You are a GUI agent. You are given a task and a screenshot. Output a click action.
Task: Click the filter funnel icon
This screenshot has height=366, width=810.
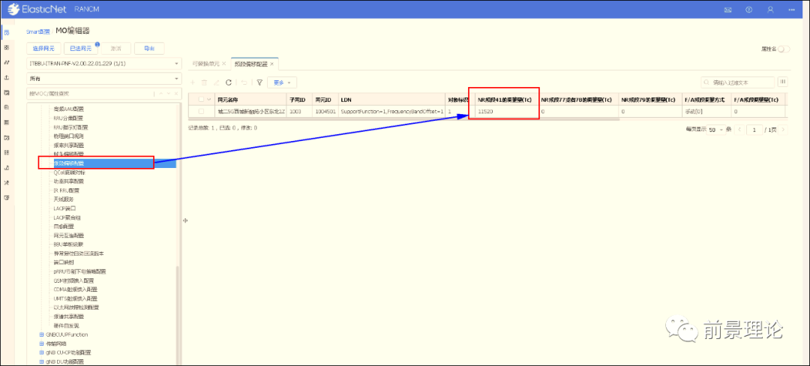(259, 82)
